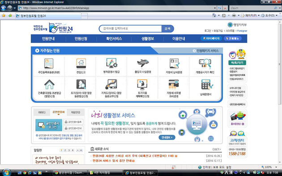This screenshot has width=282, height=176.
Task: Stop loading with the red X button
Action: [225, 8]
